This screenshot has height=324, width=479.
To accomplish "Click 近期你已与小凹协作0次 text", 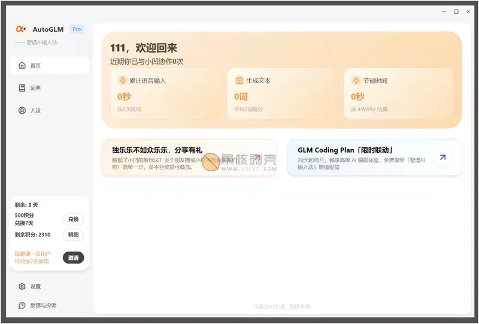I will 147,62.
